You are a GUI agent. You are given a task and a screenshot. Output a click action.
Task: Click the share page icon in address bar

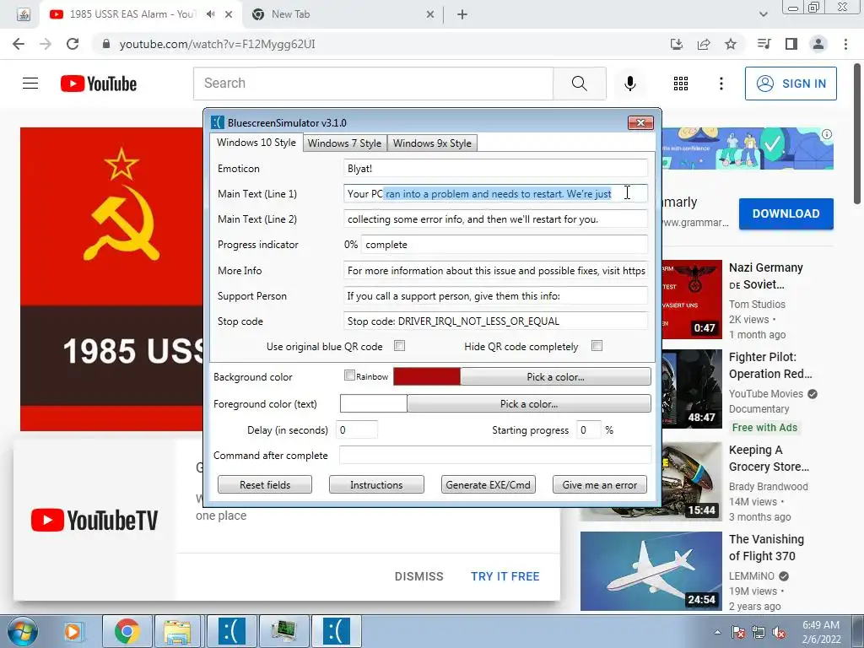tap(704, 44)
